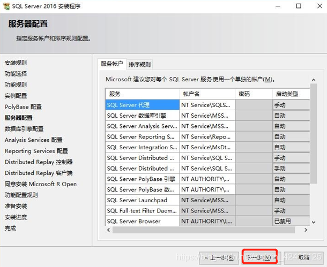The height and width of the screenshot is (267, 327).
Task: Click the horizontal scrollbar right arrow
Action: coord(306,230)
